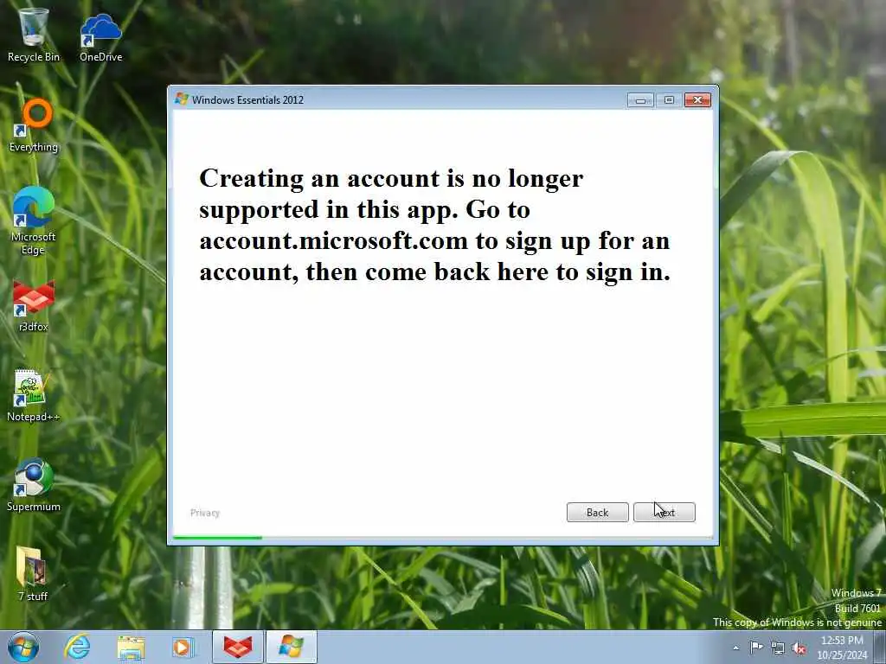This screenshot has width=886, height=664.
Task: Show hidden system tray icons arrow
Action: click(735, 648)
